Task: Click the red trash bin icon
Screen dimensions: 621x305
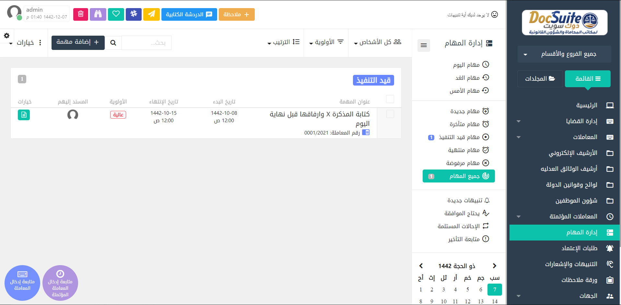Action: (x=81, y=14)
